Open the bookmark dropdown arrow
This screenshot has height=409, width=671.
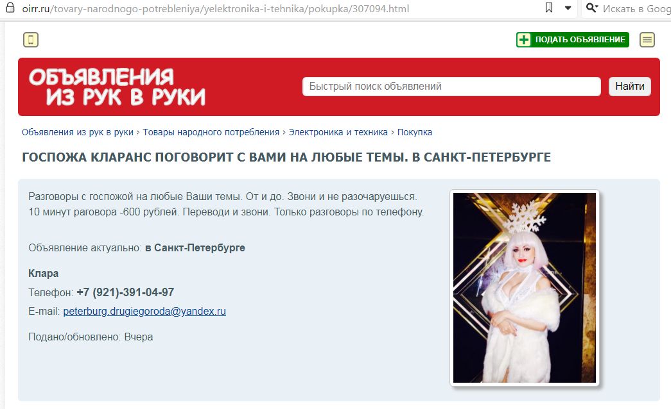(568, 8)
